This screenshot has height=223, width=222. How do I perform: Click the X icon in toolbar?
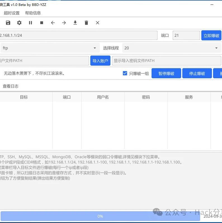click(x=98, y=23)
